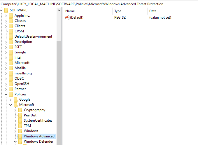Click the (value not set) data cell
198x145 pixels.
[160, 18]
